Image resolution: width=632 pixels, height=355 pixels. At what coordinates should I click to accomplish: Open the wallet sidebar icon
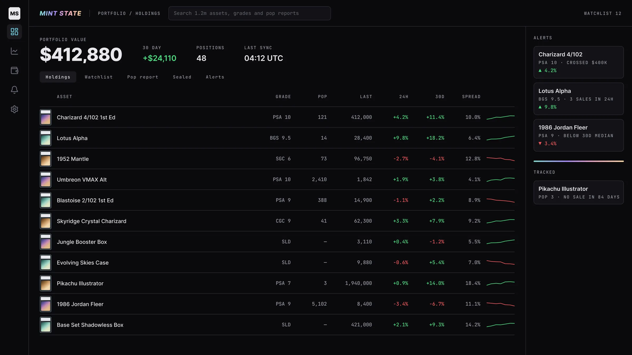click(x=14, y=70)
